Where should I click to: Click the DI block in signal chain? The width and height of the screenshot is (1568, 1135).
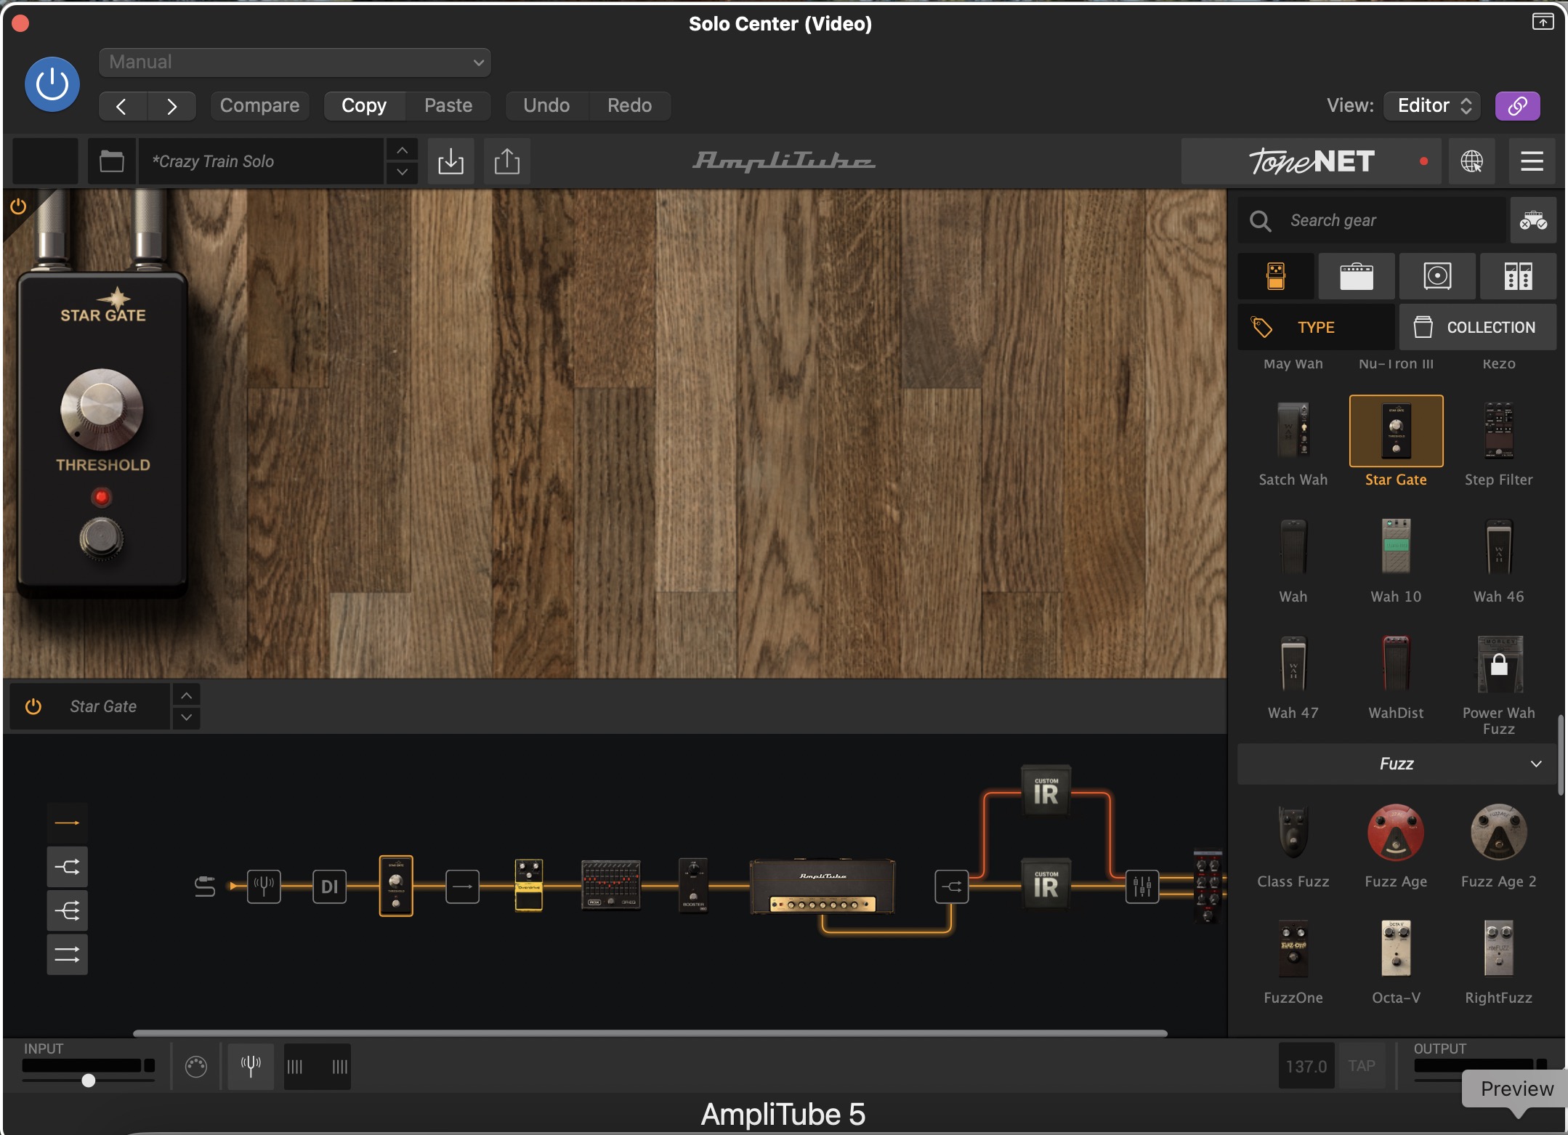[330, 886]
